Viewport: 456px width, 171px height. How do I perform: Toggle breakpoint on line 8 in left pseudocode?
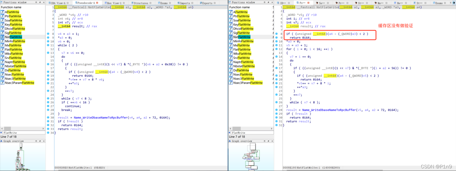[x=48, y=34]
